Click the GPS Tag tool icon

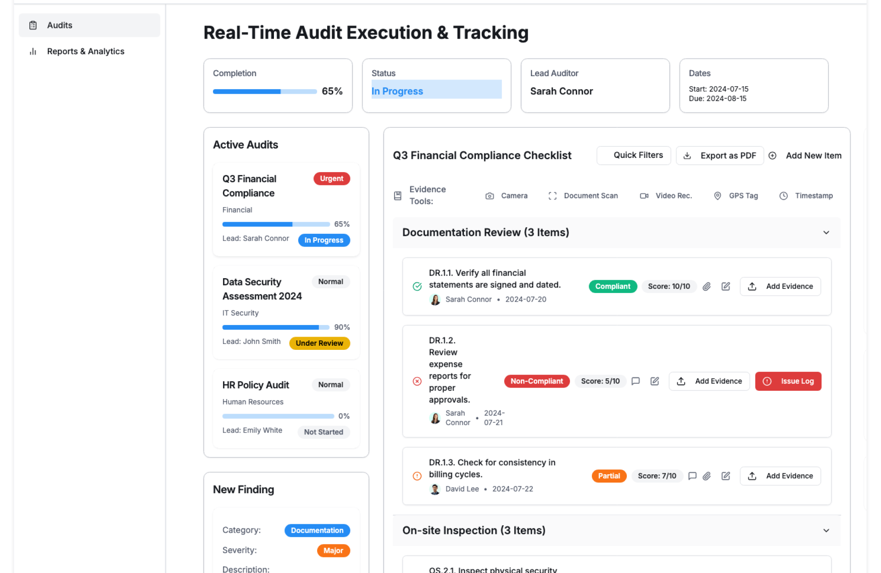718,196
